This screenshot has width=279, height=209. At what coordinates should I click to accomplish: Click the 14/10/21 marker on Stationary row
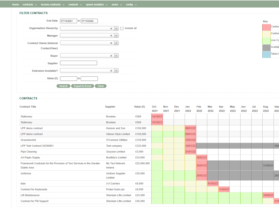pos(157,116)
